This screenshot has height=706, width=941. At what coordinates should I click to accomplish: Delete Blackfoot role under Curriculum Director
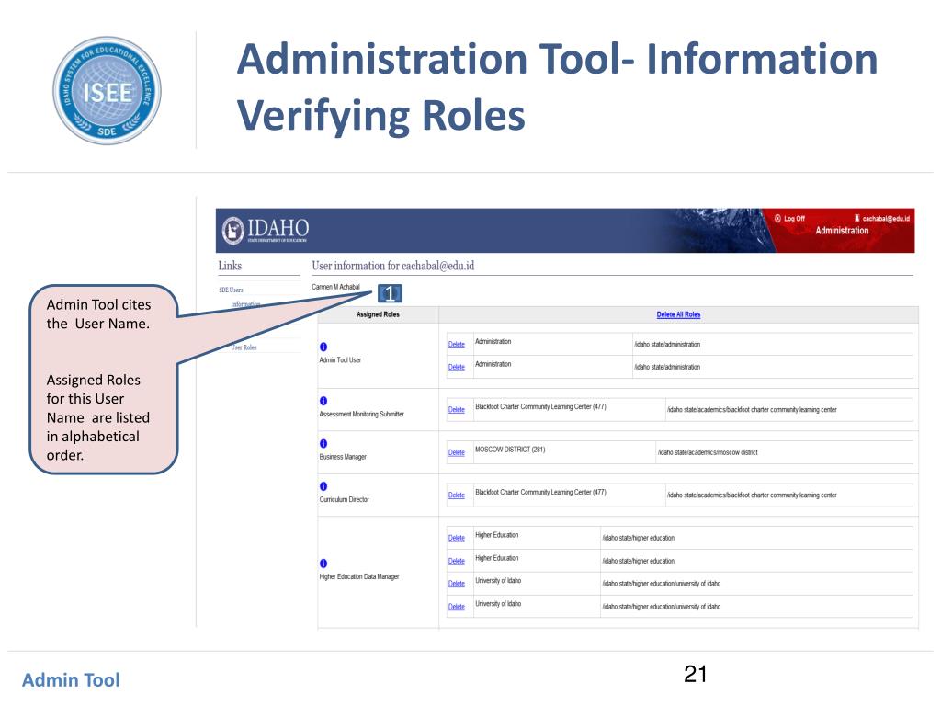tap(457, 495)
